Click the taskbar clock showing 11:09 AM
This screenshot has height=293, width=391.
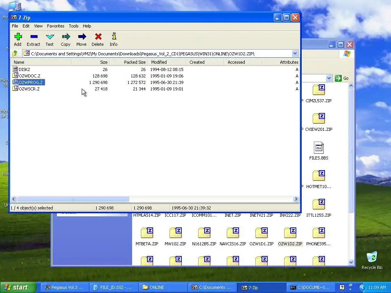point(377,288)
